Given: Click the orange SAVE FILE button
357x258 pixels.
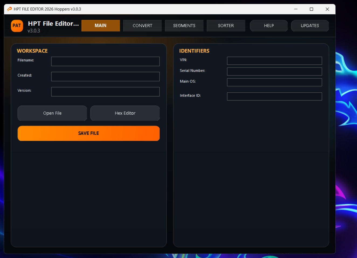Looking at the screenshot, I should click(x=89, y=133).
